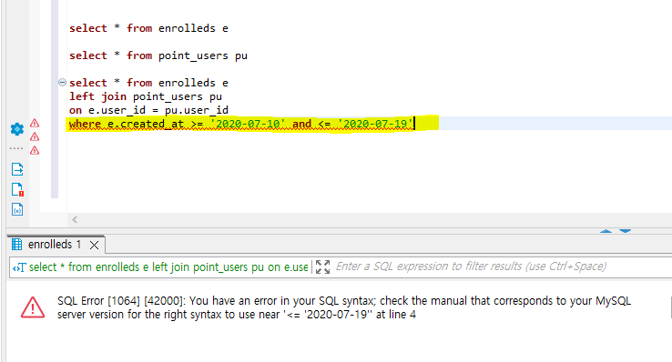
Task: Click the three dots overflow in side toolbar
Action: click(16, 148)
